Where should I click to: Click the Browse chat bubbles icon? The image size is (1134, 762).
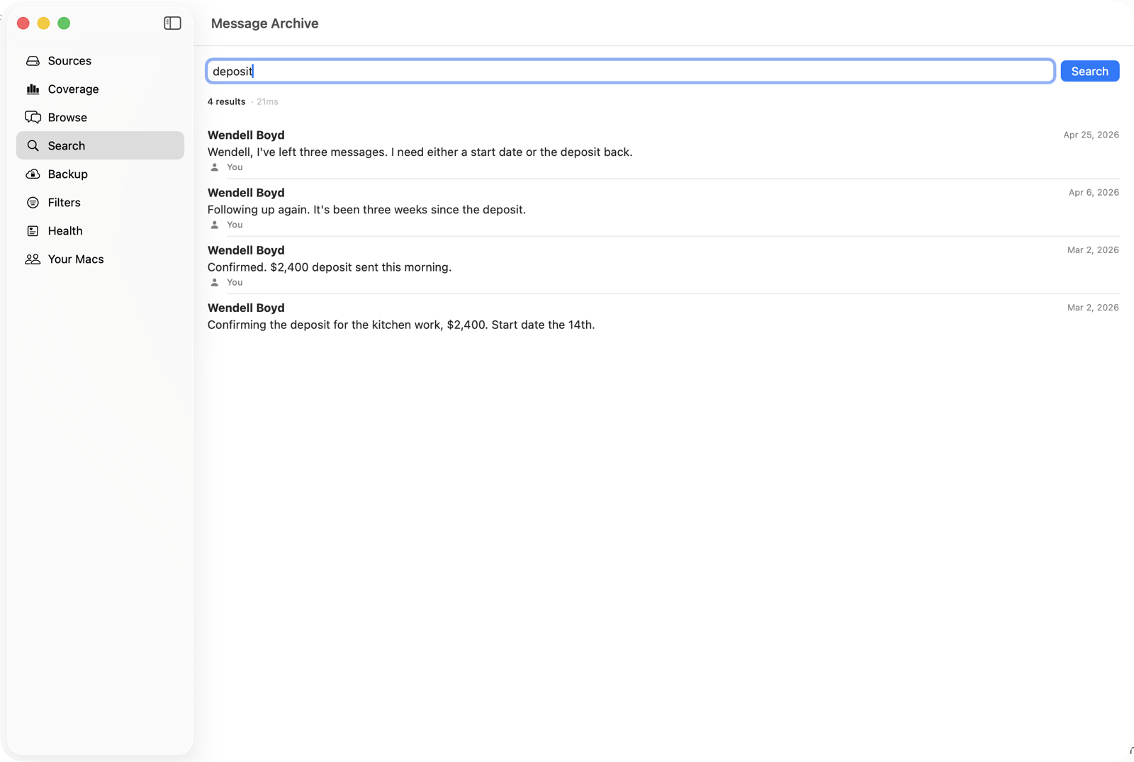(x=33, y=118)
